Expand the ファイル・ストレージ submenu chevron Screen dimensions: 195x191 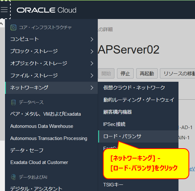pos(92,76)
